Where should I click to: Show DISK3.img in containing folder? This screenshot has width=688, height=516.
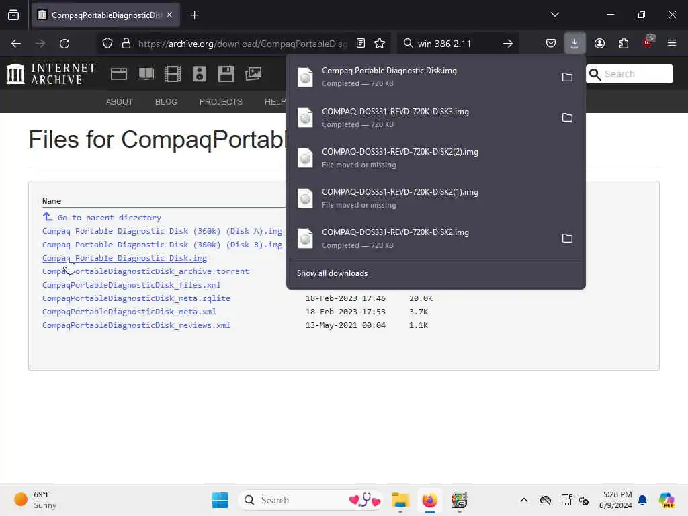(567, 117)
